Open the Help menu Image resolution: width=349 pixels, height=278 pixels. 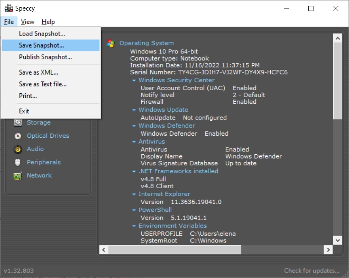48,22
